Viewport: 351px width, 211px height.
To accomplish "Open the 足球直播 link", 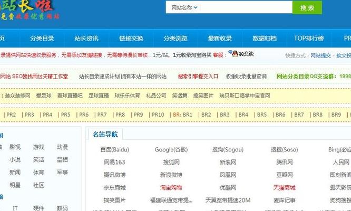I will click(x=99, y=95).
